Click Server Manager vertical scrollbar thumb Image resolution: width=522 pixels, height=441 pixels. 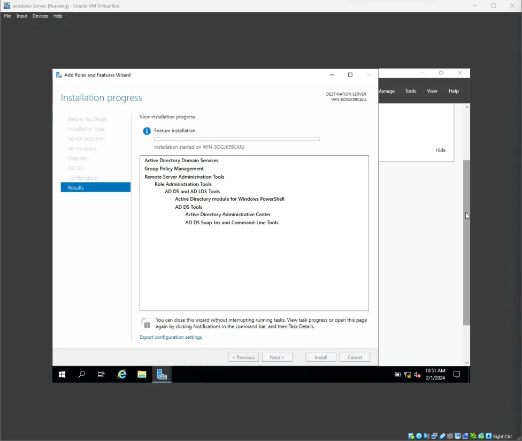(x=466, y=242)
